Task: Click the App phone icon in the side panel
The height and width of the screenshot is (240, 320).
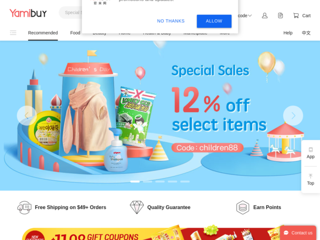Action: [x=310, y=149]
